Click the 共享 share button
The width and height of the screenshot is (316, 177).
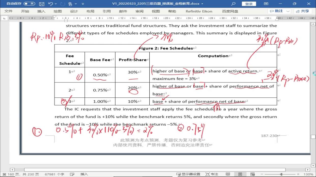(x=303, y=11)
